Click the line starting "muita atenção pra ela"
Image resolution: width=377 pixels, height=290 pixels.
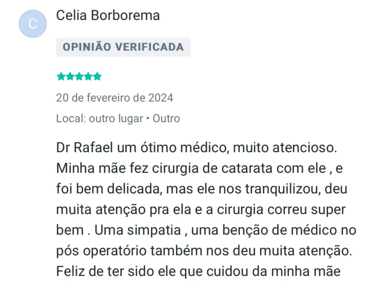click(x=201, y=209)
